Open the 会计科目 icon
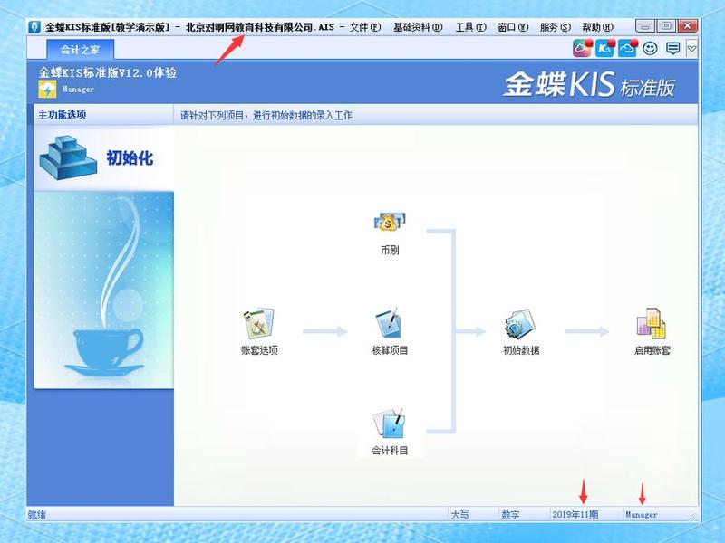 (x=390, y=424)
